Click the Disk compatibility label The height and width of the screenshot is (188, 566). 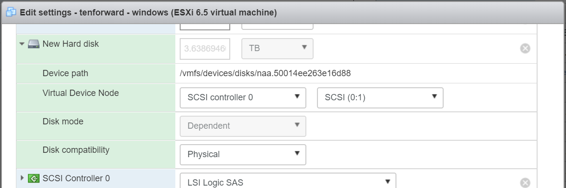[x=76, y=150]
